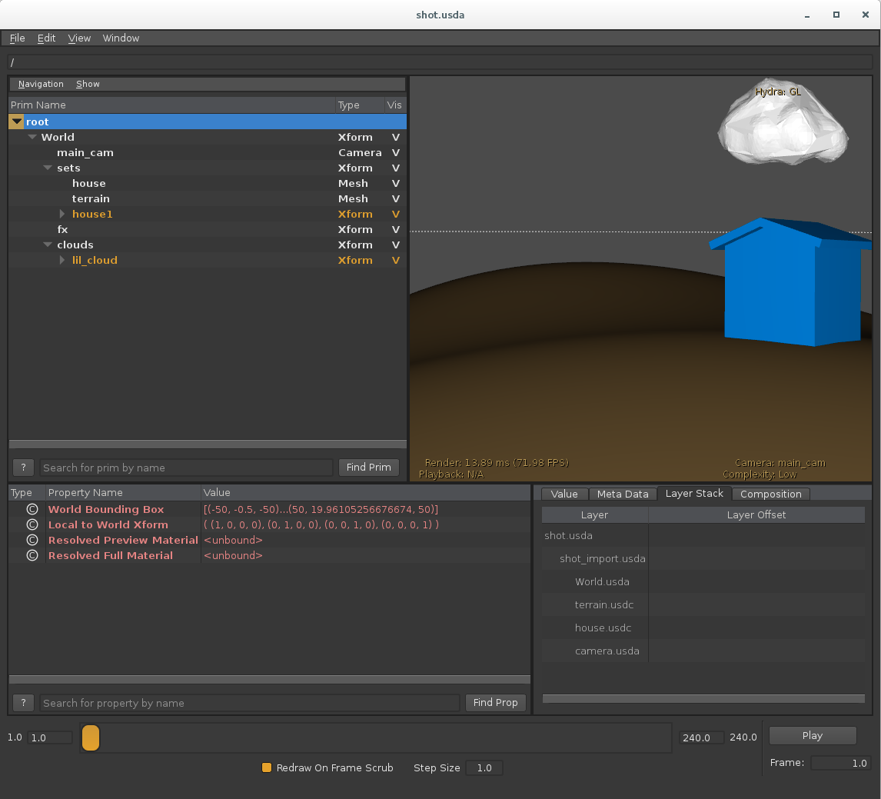Screen dimensions: 881x799
Task: Click the orange timeline frame slider handle
Action: [91, 737]
